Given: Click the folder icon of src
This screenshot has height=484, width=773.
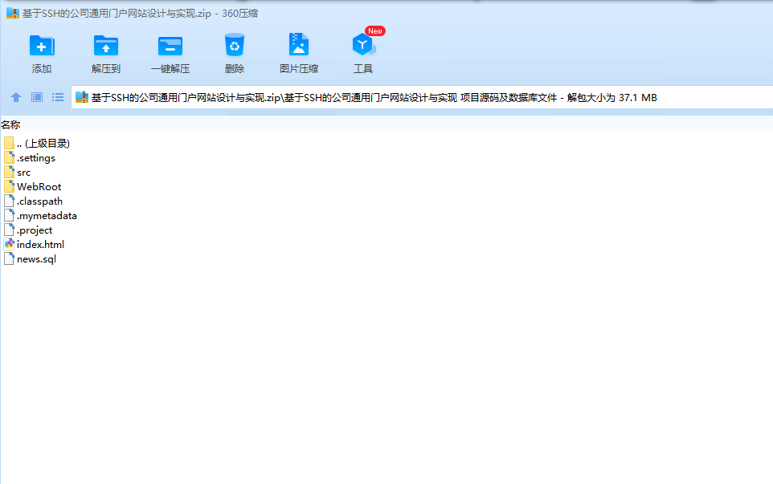Looking at the screenshot, I should tap(9, 172).
